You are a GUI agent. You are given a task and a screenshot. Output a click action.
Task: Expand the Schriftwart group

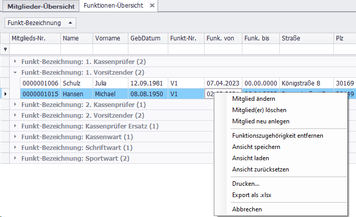[x=15, y=147]
